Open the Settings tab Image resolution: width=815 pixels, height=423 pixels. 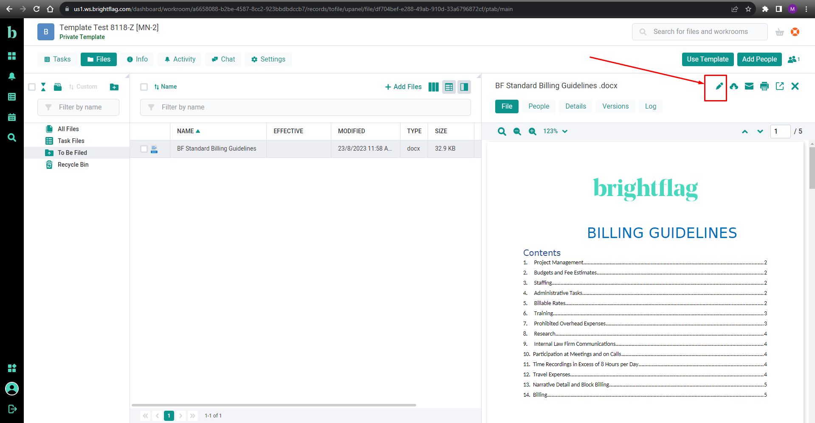point(268,59)
